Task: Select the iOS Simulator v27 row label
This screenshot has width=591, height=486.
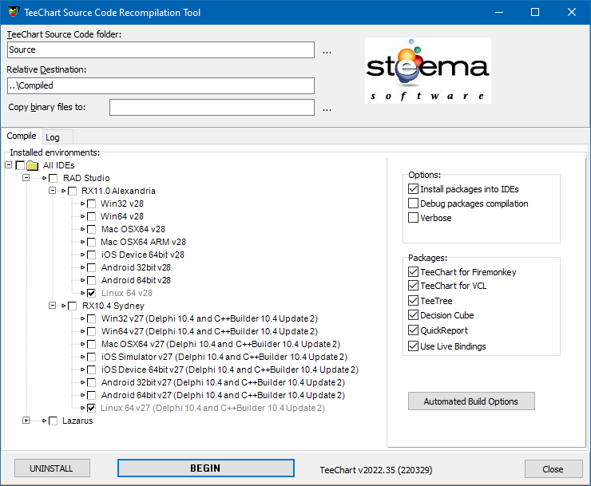Action: pyautogui.click(x=224, y=357)
